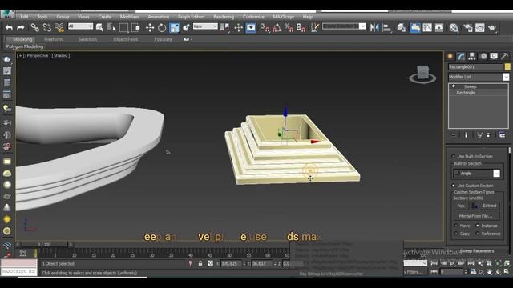Viewport: 513px width, 288px height.
Task: Open the Curve Editor icon
Action: point(427,28)
